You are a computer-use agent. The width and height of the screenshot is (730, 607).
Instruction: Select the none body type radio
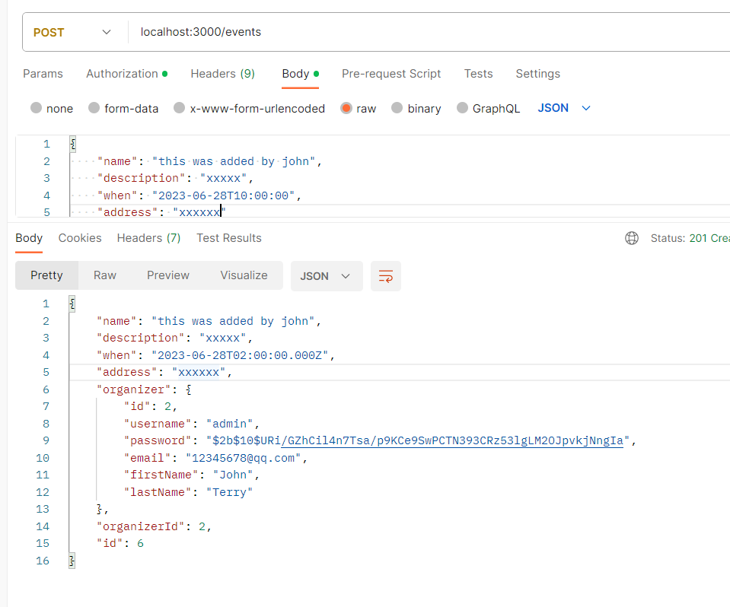[37, 108]
